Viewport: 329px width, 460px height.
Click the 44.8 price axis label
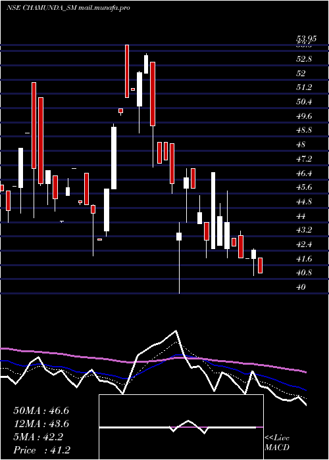coord(303,202)
